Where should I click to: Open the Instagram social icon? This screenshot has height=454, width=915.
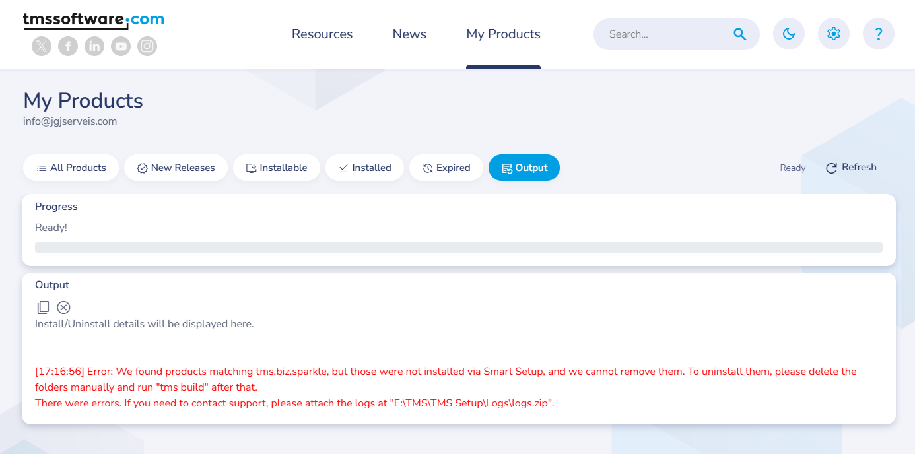[x=147, y=46]
